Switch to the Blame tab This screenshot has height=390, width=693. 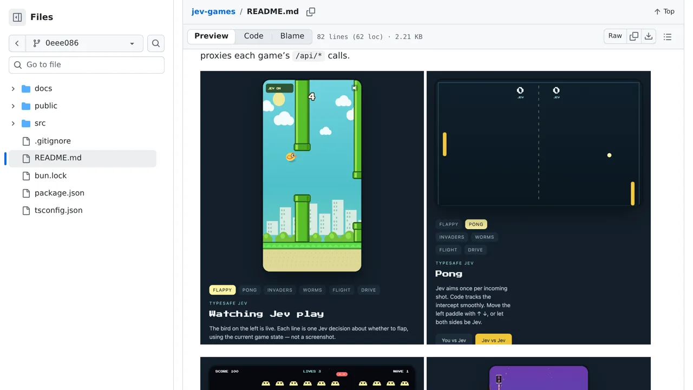292,36
